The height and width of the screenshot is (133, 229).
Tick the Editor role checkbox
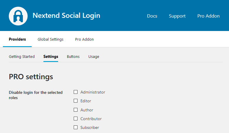(x=75, y=101)
